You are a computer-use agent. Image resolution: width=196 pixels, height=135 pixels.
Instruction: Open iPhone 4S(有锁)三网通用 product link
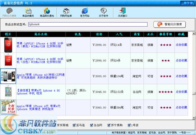pyautogui.click(x=40, y=76)
